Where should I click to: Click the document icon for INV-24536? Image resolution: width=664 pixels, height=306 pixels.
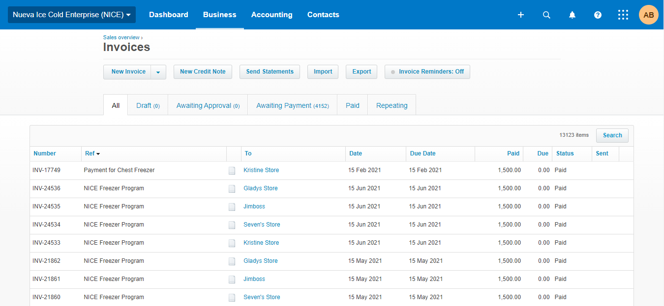pyautogui.click(x=232, y=189)
